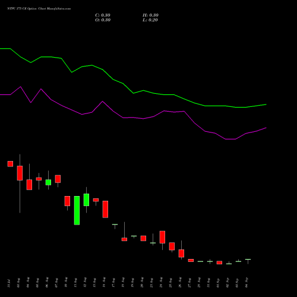This screenshot has width=297, height=297.
Task: Click the 28 Aug date label
Action: click(x=199, y=283)
